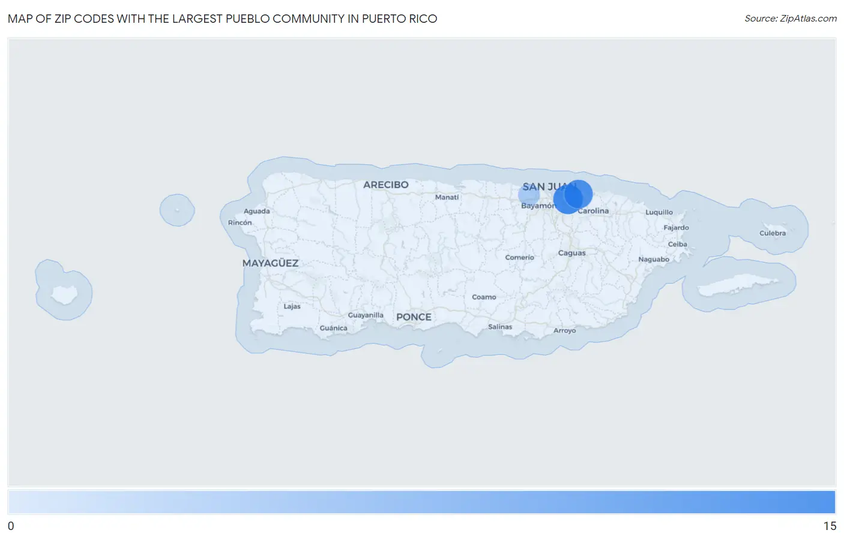Click the ARECIBO map label

click(385, 185)
